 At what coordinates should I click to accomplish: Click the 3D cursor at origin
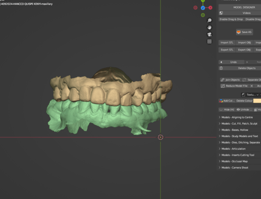point(160,137)
